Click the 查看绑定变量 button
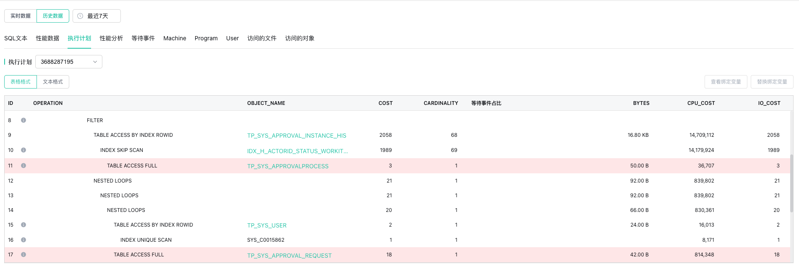This screenshot has width=799, height=269. pyautogui.click(x=726, y=82)
